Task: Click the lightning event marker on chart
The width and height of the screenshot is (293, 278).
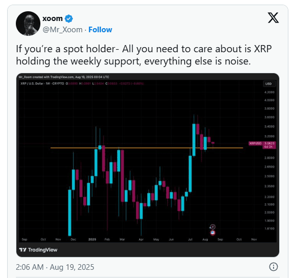Action: click(213, 227)
